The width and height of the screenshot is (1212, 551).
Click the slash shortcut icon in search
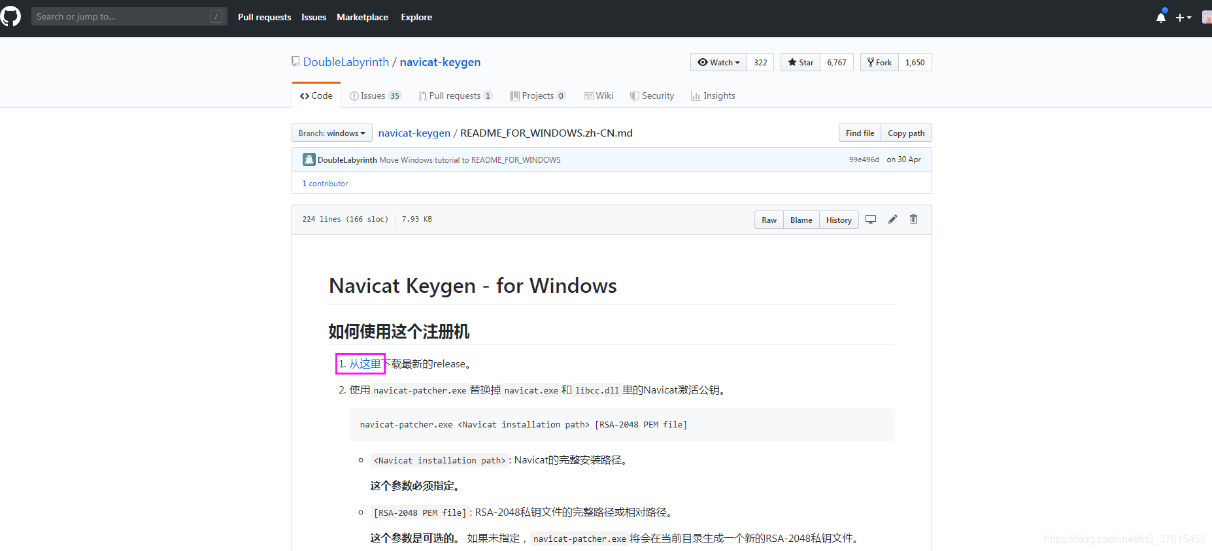pos(216,17)
